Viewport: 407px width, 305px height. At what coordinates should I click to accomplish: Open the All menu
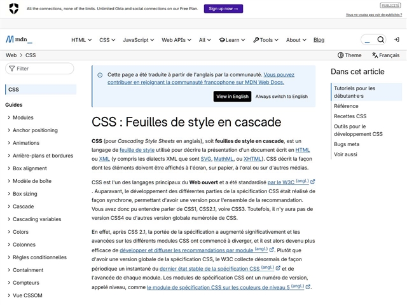[205, 40]
